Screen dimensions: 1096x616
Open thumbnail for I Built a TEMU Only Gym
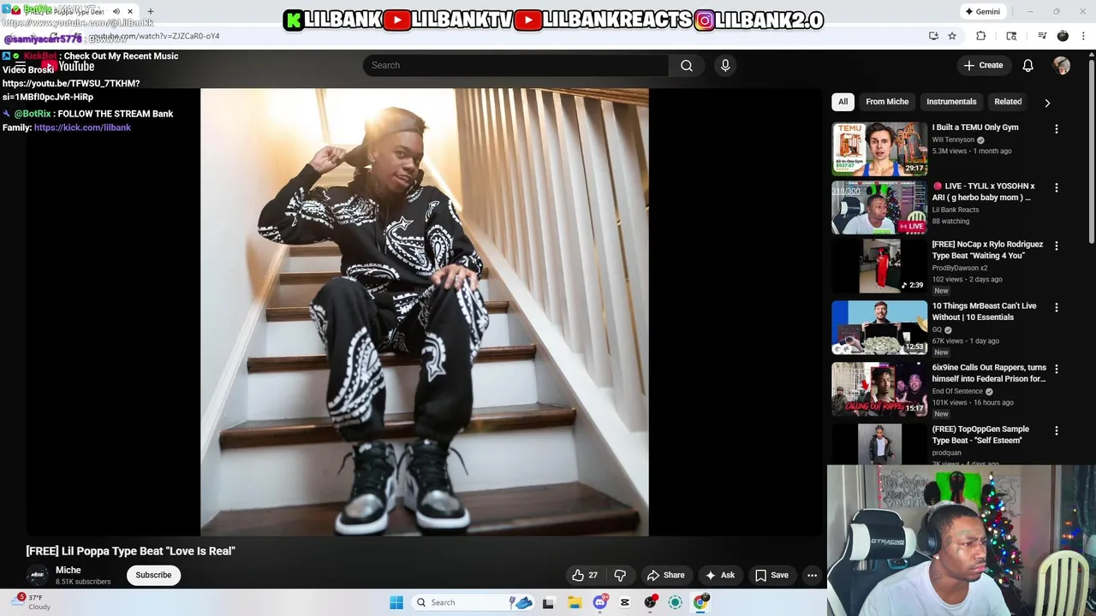(x=879, y=149)
